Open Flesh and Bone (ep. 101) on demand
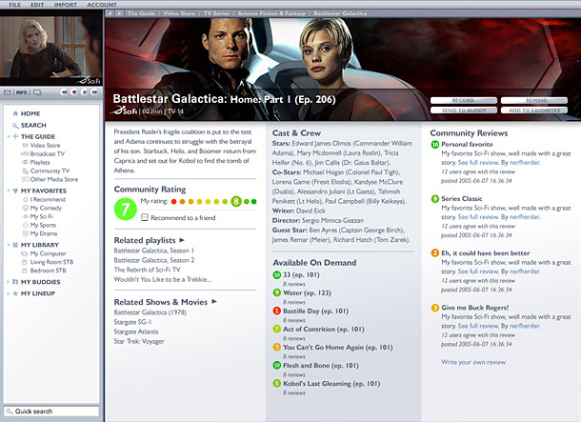This screenshot has height=422, width=581. coord(321,365)
